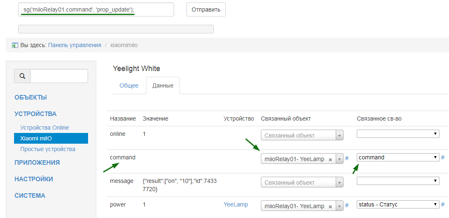
Task: Click the # link after status property
Action: pos(443,204)
